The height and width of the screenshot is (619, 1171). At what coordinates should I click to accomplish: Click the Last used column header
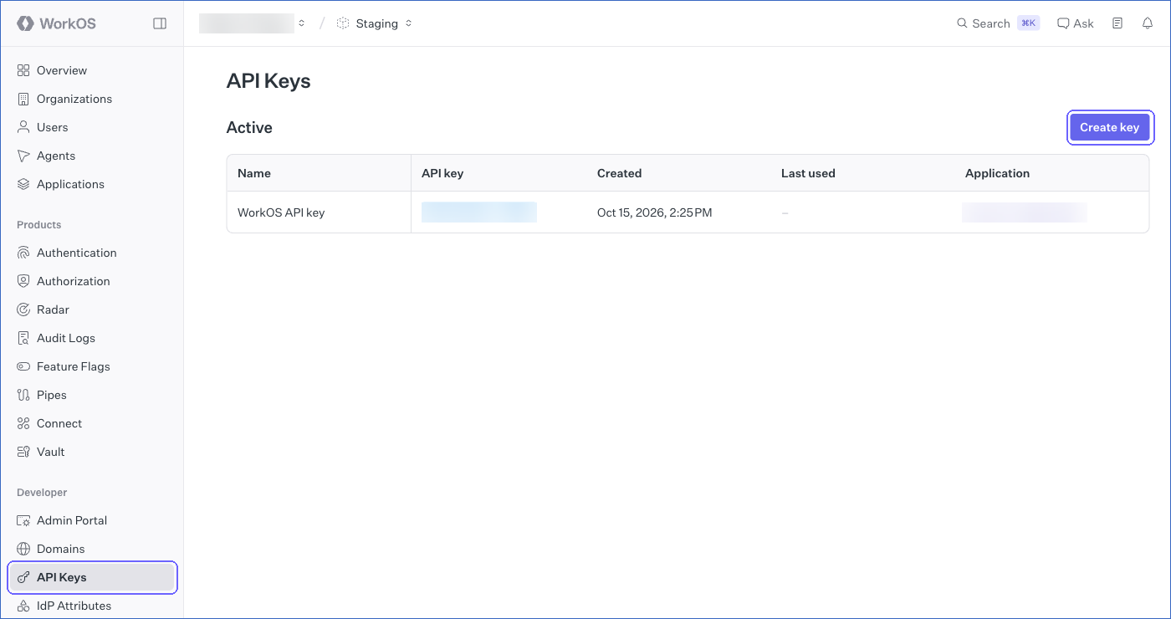point(808,173)
